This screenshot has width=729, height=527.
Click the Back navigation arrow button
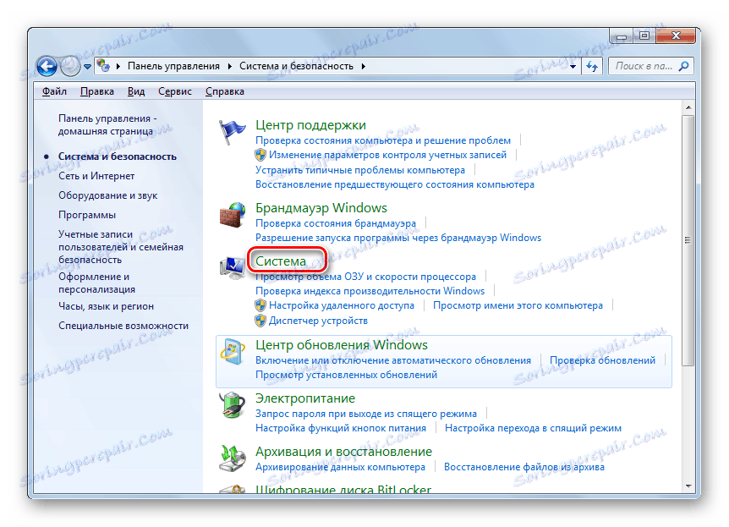click(x=47, y=66)
